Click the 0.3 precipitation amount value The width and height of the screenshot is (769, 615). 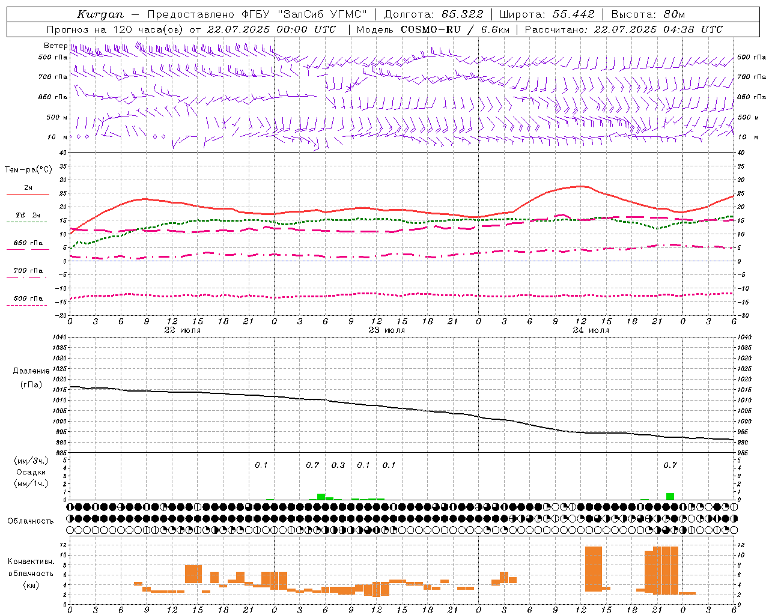338,465
